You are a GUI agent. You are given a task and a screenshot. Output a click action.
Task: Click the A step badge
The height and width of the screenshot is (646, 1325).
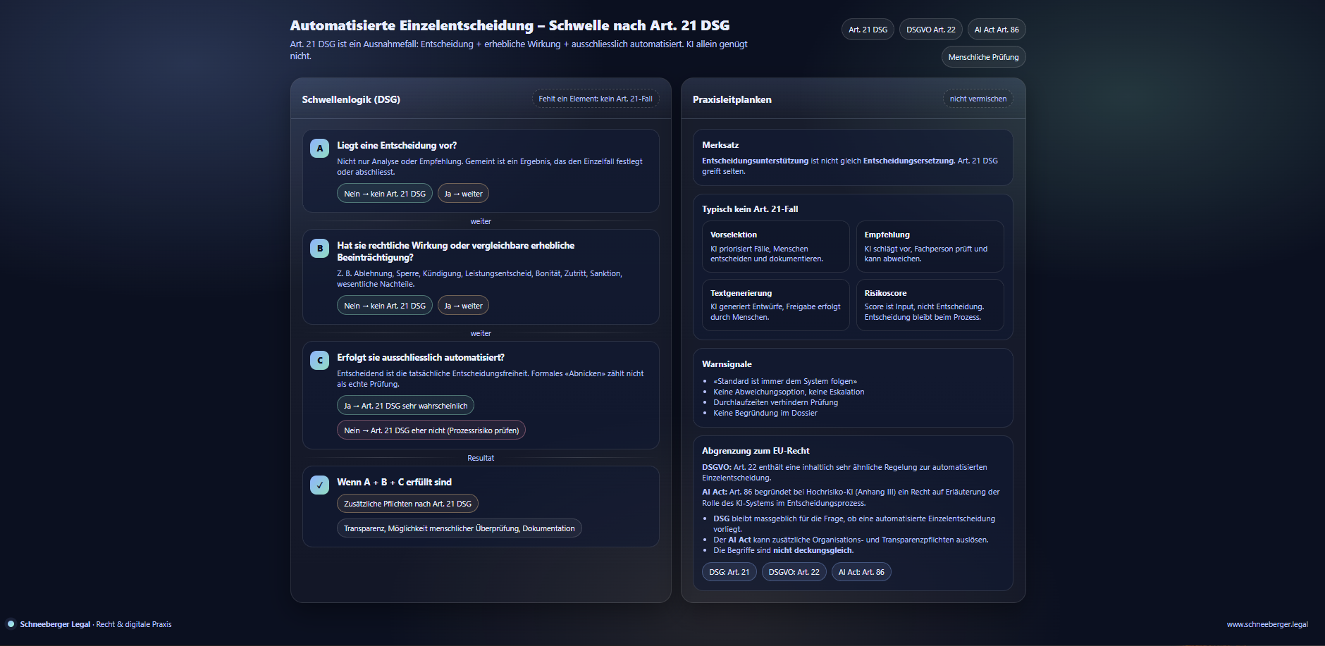(x=319, y=148)
